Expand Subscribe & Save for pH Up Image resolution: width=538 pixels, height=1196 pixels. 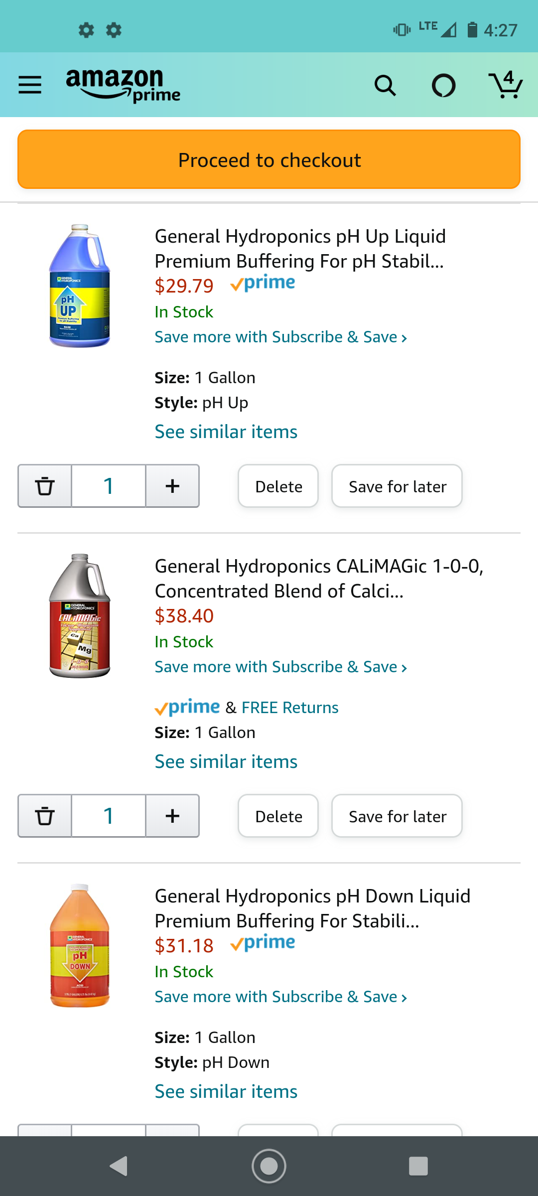click(281, 337)
